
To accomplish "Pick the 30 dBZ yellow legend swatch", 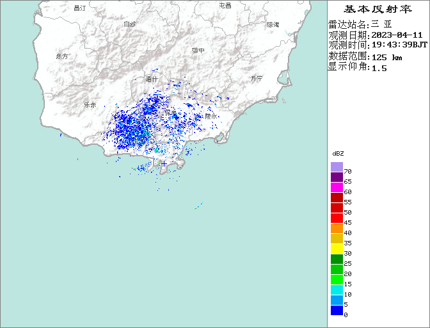I will [337, 249].
